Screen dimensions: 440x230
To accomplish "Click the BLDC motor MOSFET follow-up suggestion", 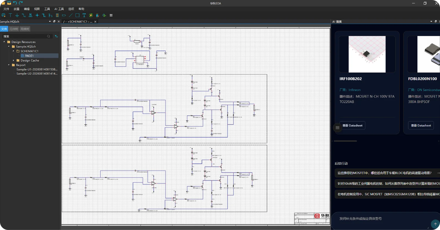I will click(x=387, y=173).
